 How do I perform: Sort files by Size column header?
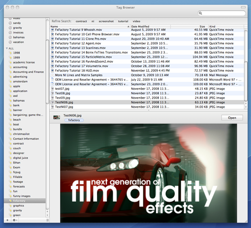pos(189,26)
